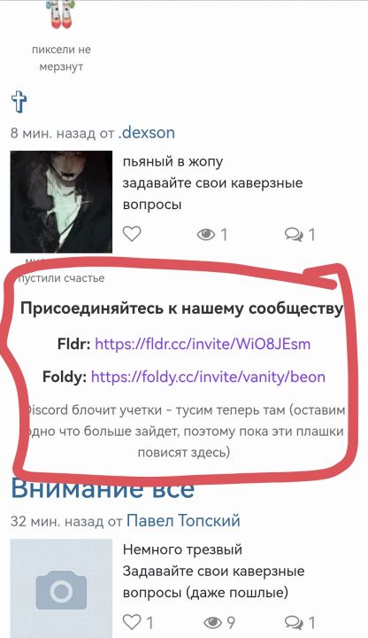Like Павел Топский's post with heart icon
368x638 pixels.
(132, 622)
